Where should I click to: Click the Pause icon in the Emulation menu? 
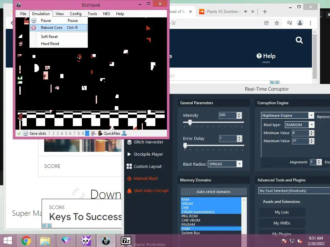click(34, 21)
